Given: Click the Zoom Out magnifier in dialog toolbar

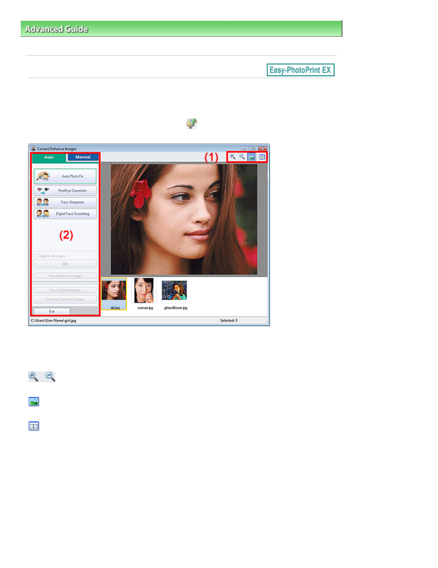Looking at the screenshot, I should tap(242, 157).
